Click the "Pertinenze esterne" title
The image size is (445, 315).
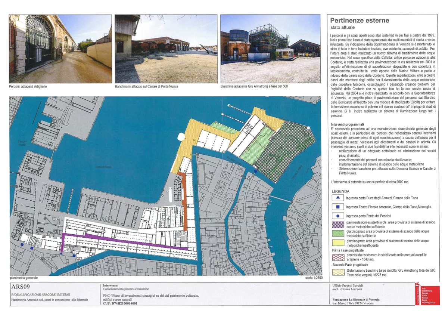pyautogui.click(x=360, y=21)
